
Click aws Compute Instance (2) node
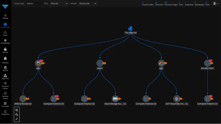54,99
